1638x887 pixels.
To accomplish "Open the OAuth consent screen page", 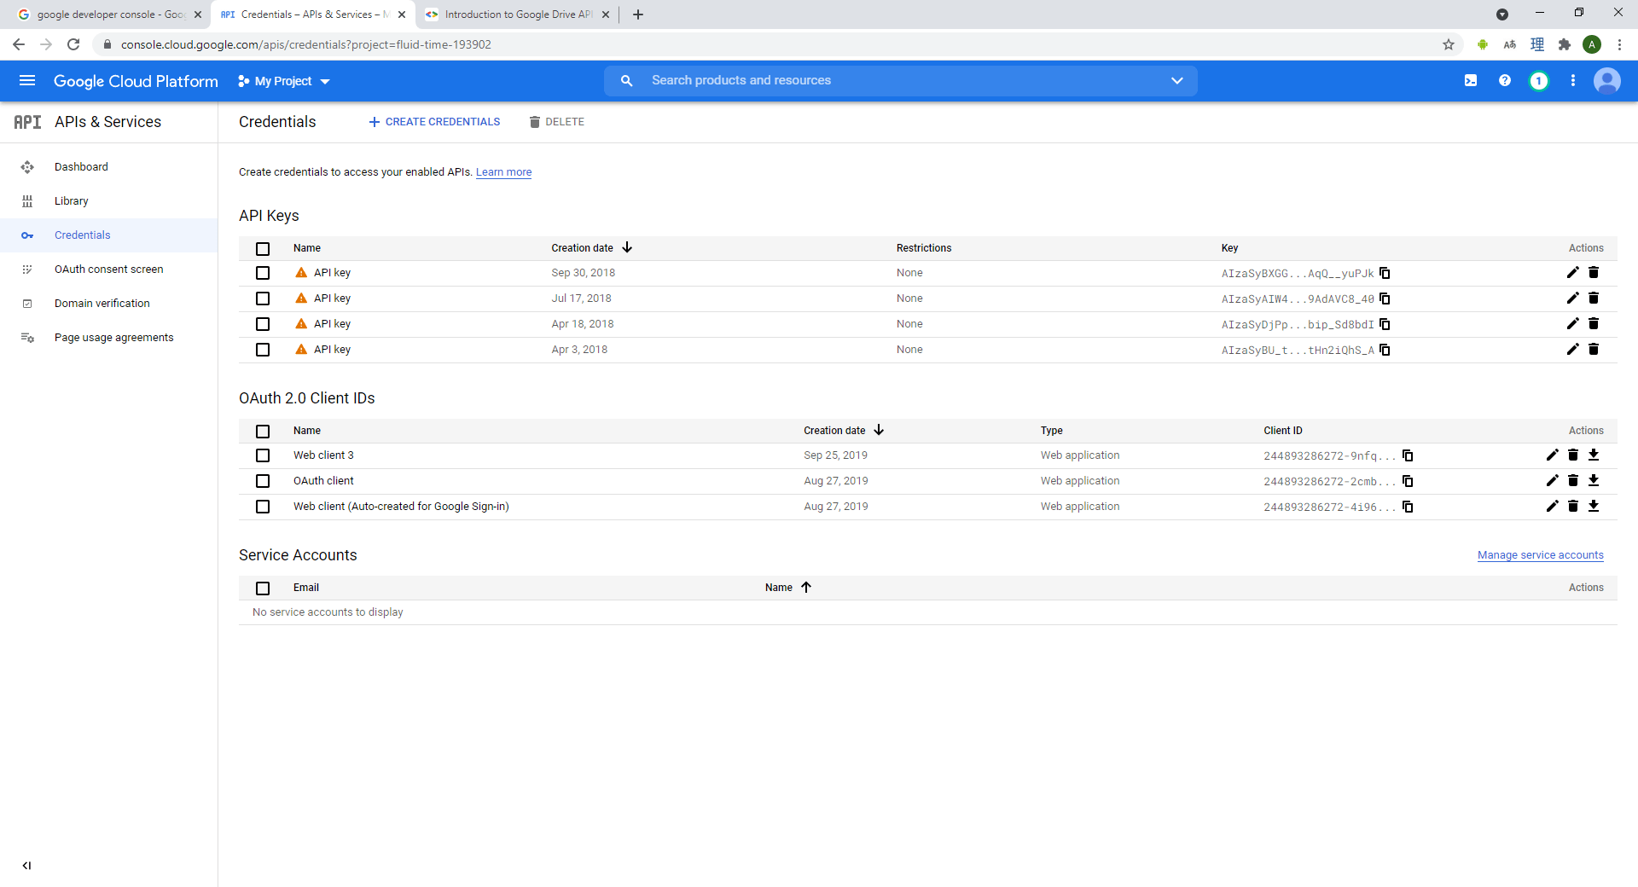I will [108, 269].
